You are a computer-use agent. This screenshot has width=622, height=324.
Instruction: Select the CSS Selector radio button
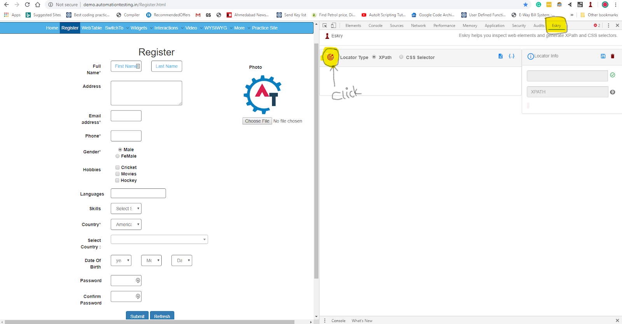tap(401, 57)
